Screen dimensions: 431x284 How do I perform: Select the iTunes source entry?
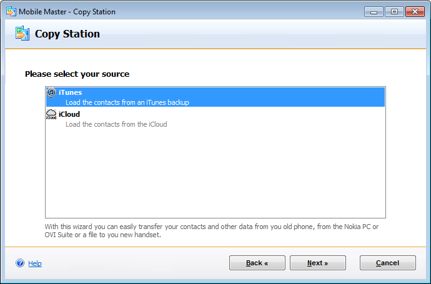tap(70, 92)
